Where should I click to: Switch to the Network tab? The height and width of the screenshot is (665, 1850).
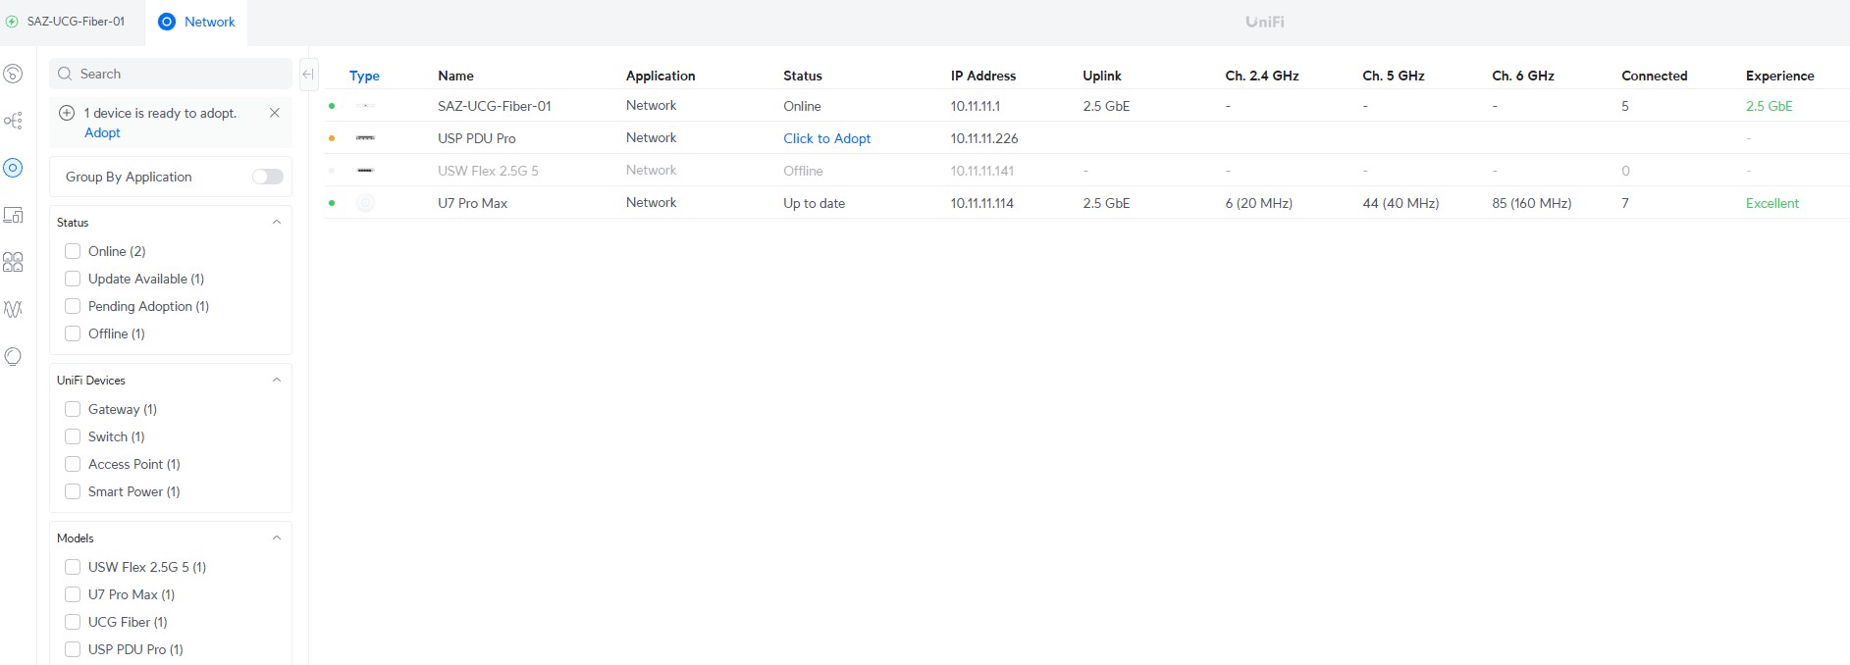pyautogui.click(x=197, y=22)
